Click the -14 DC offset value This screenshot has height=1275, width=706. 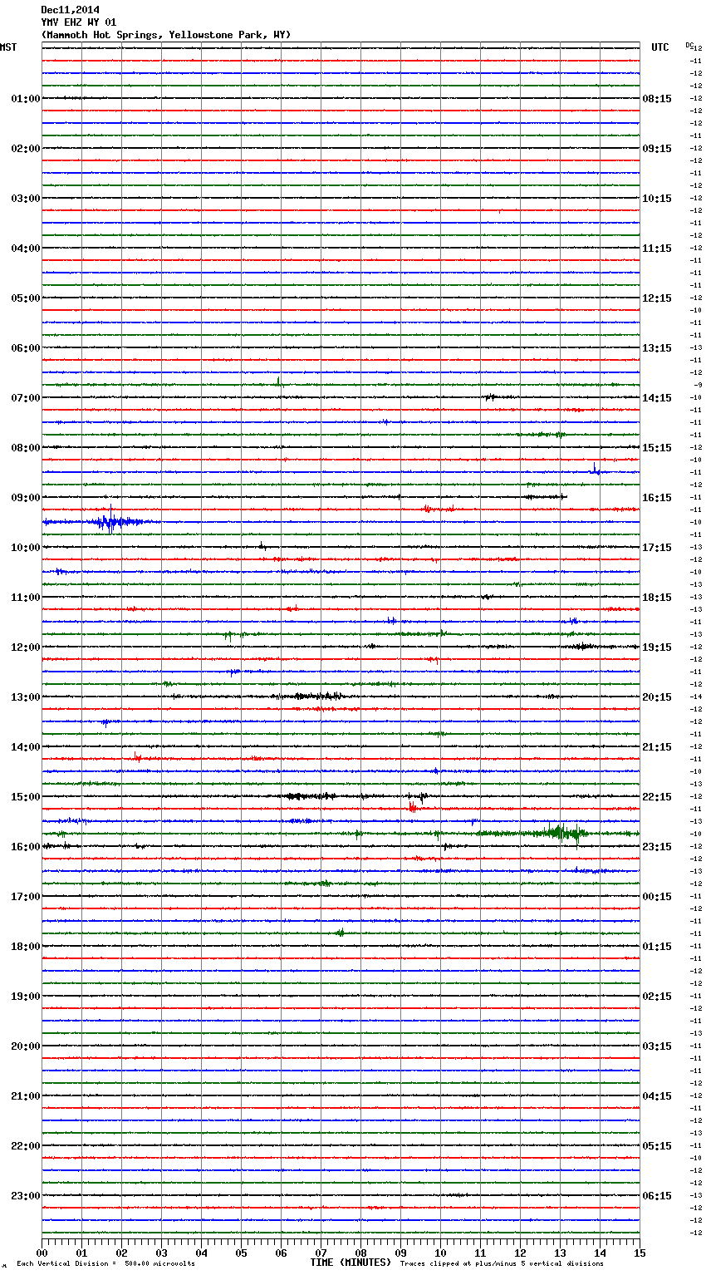(x=696, y=697)
